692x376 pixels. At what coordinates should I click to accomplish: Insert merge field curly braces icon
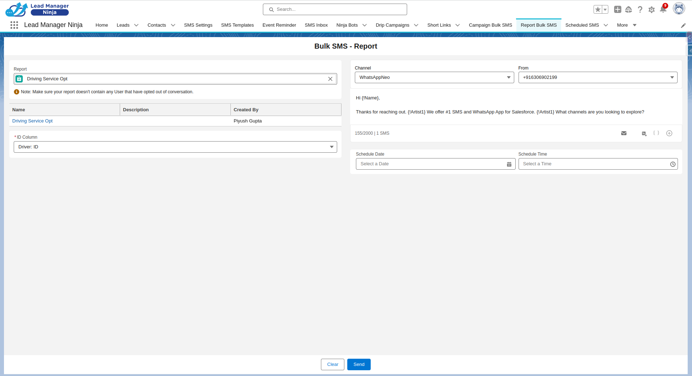click(x=656, y=133)
